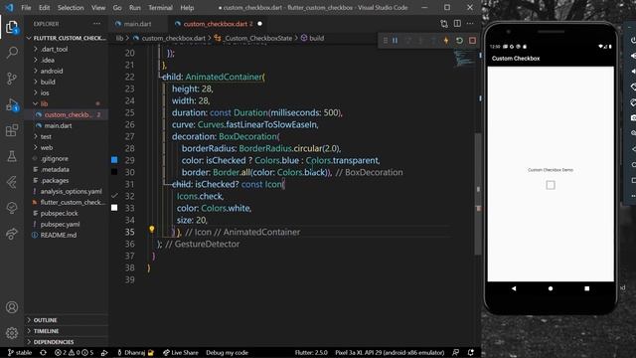This screenshot has height=358, width=636.
Task: Open the Explorer view in activity bar
Action: [12, 27]
